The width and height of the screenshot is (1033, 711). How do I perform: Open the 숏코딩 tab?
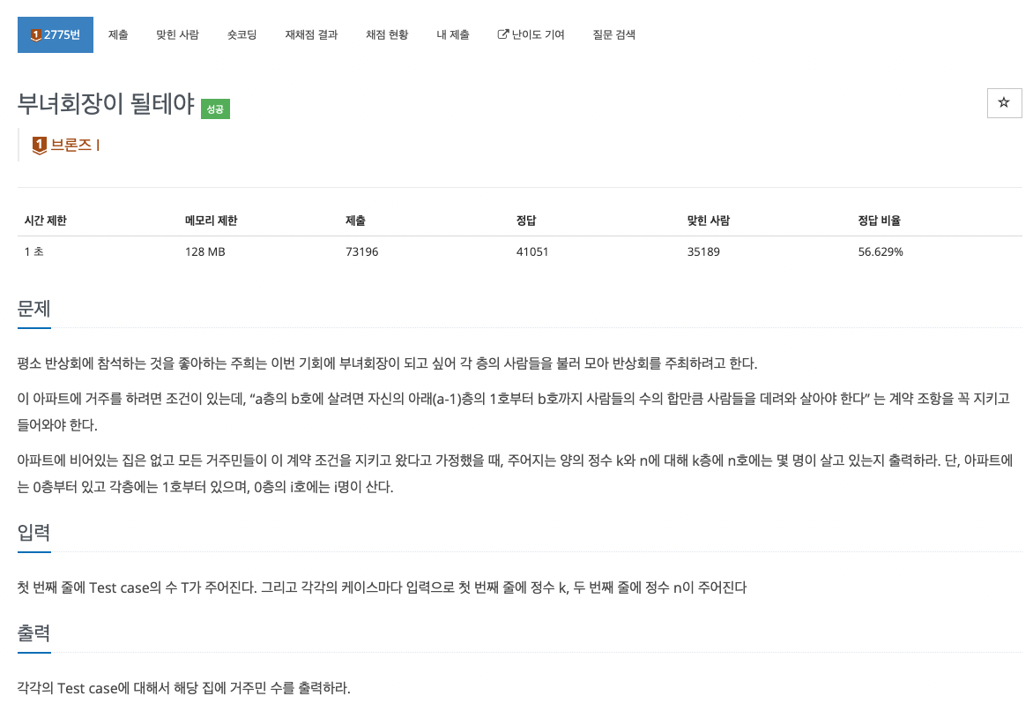pyautogui.click(x=242, y=35)
